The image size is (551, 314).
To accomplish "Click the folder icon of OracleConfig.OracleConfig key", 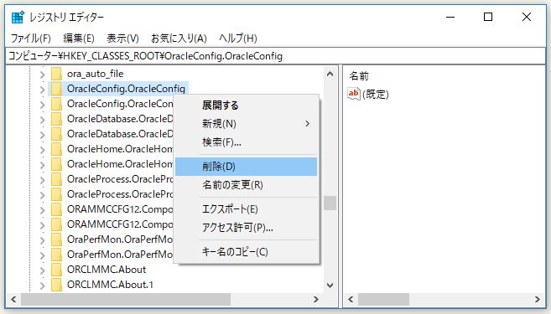I will (56, 89).
